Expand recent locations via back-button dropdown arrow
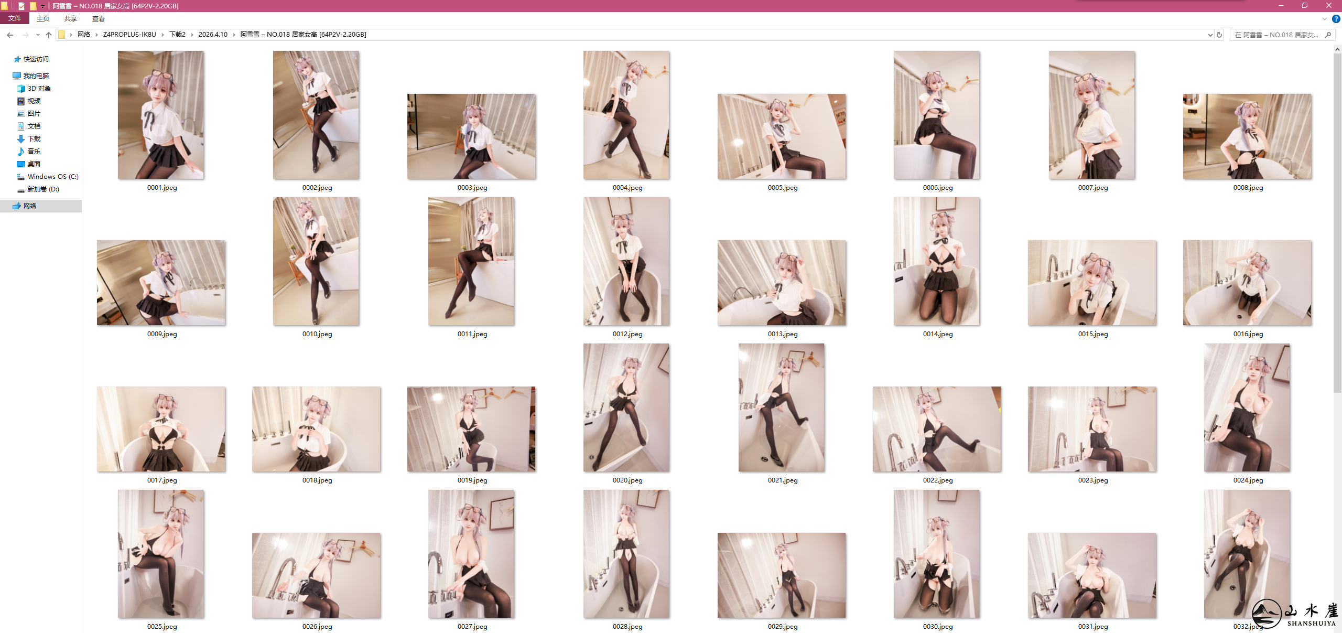The width and height of the screenshot is (1342, 633). (x=37, y=35)
